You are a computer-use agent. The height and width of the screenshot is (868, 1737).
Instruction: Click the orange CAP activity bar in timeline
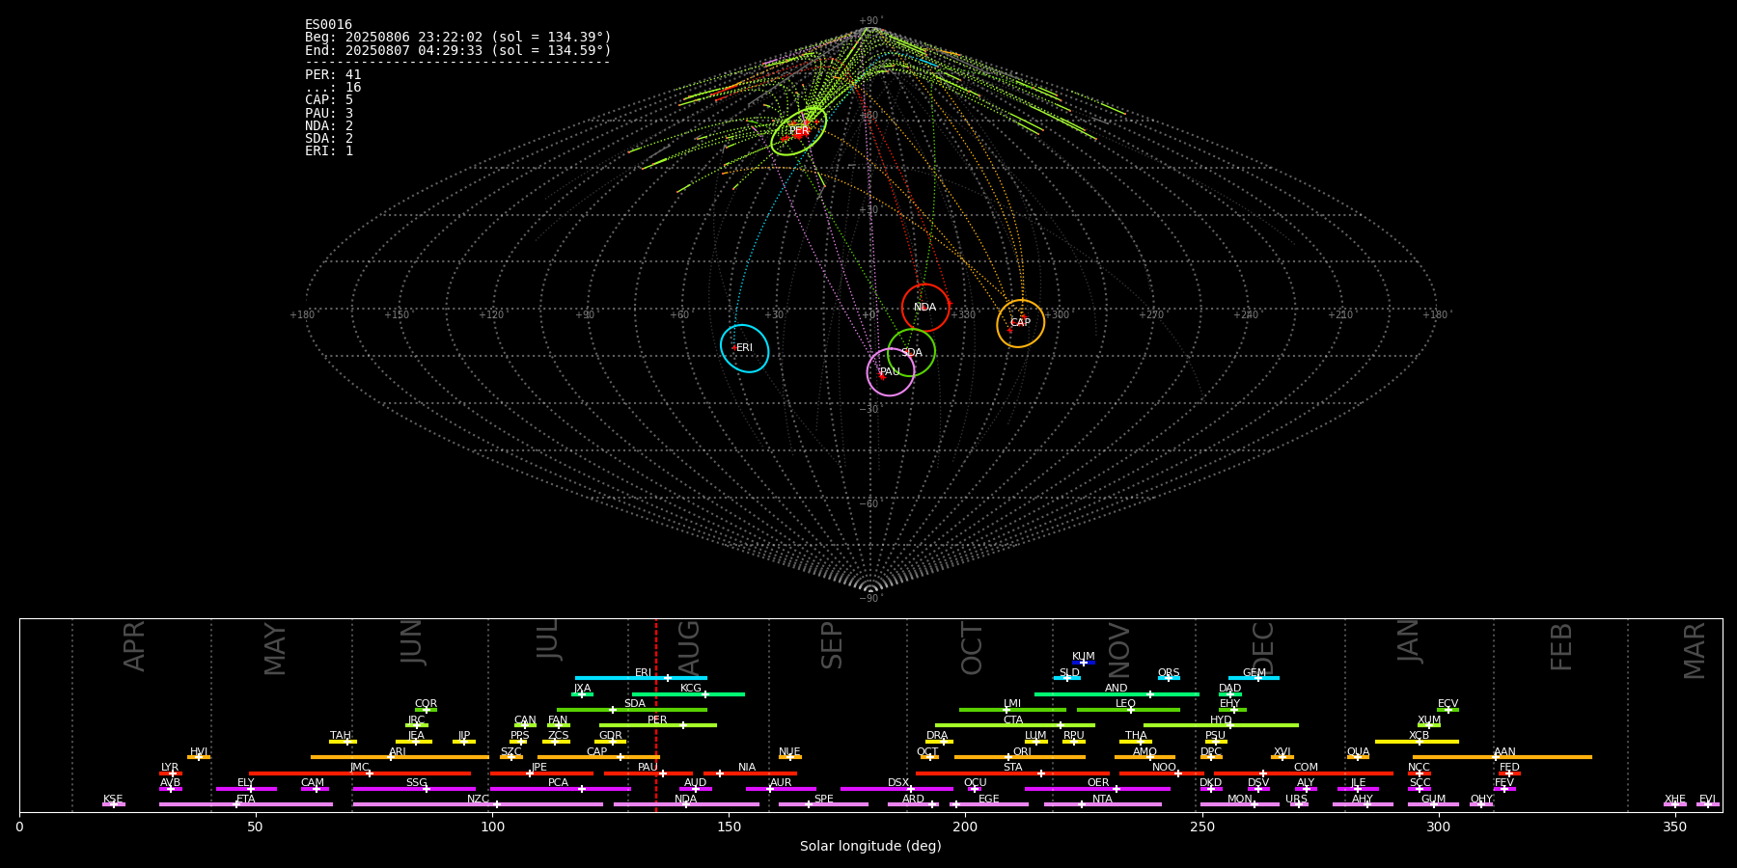click(x=598, y=757)
